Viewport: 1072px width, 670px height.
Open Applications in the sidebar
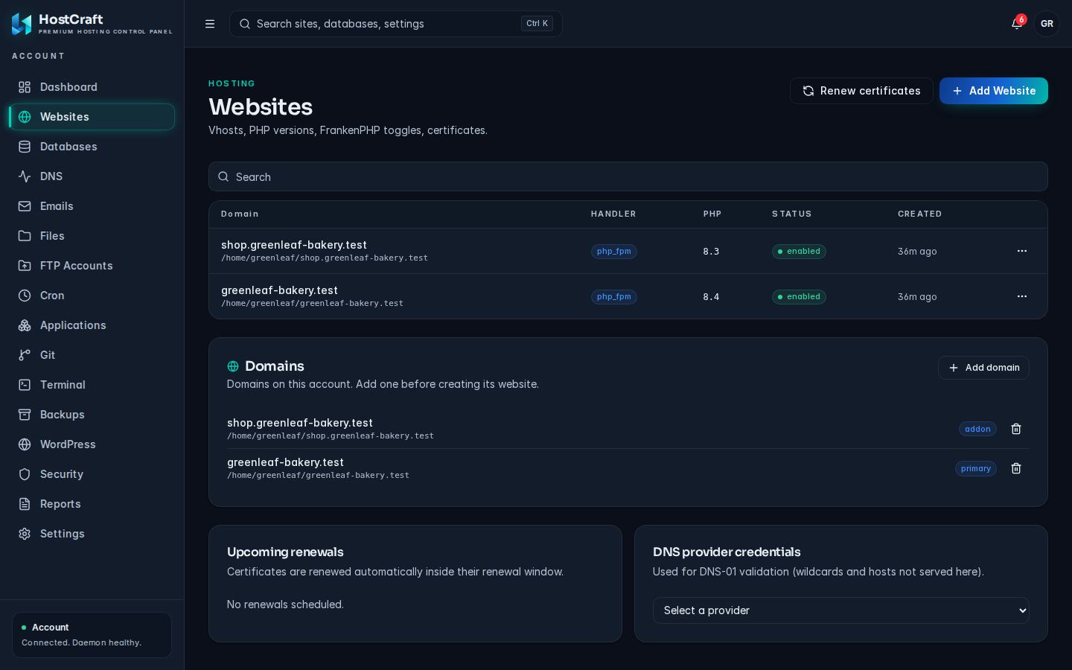click(92, 325)
